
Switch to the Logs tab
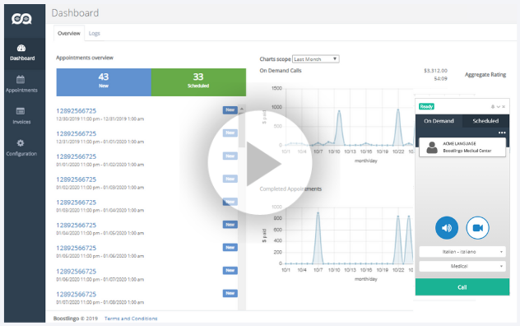pyautogui.click(x=94, y=33)
